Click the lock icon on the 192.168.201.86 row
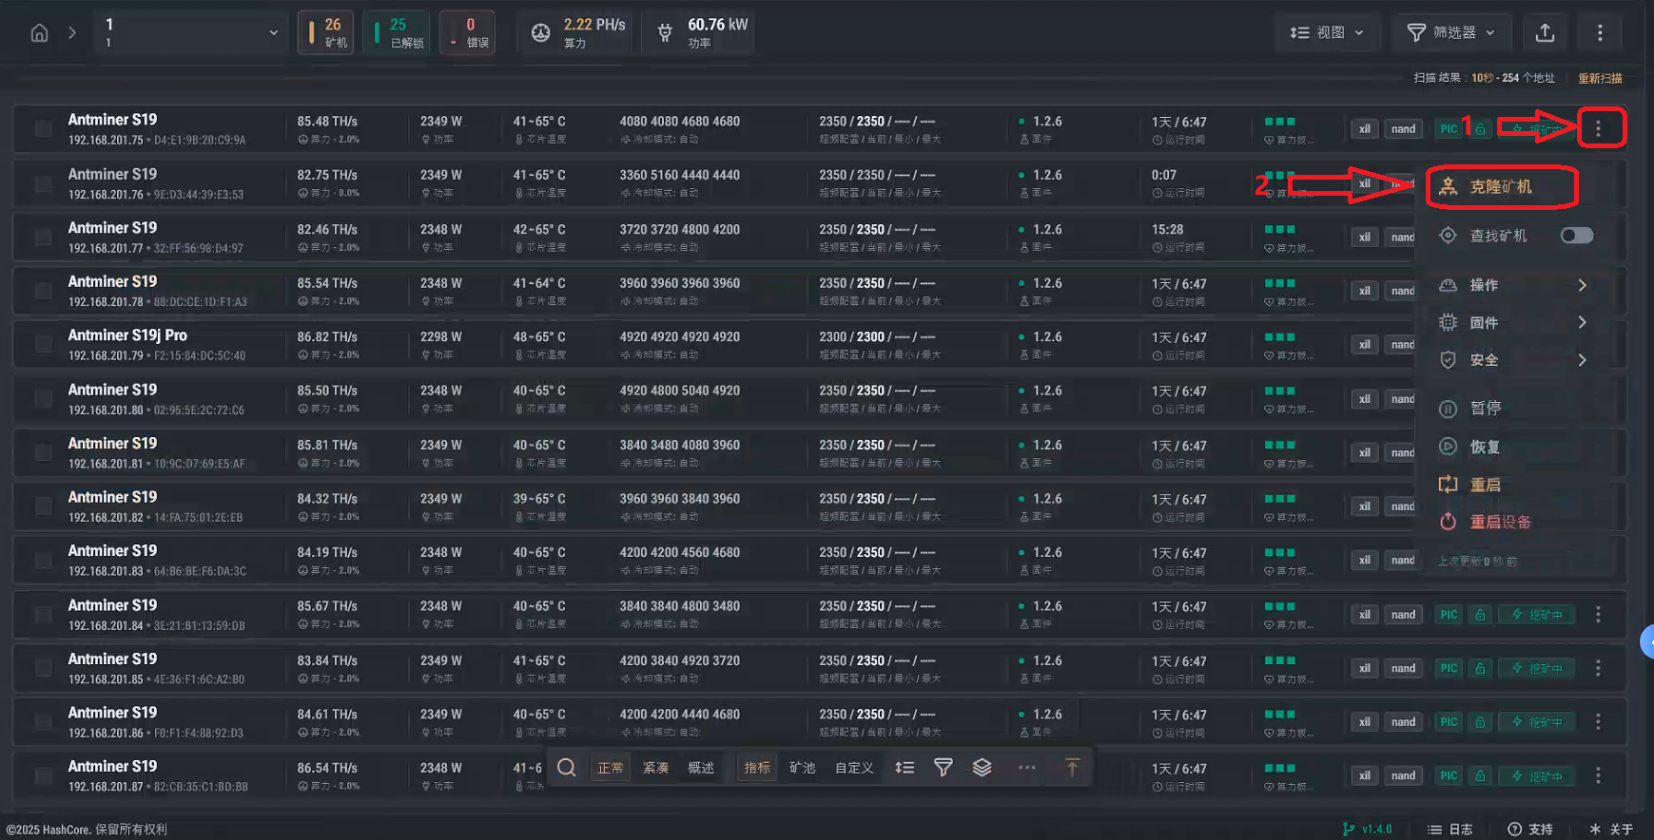Image resolution: width=1654 pixels, height=840 pixels. pyautogui.click(x=1480, y=722)
